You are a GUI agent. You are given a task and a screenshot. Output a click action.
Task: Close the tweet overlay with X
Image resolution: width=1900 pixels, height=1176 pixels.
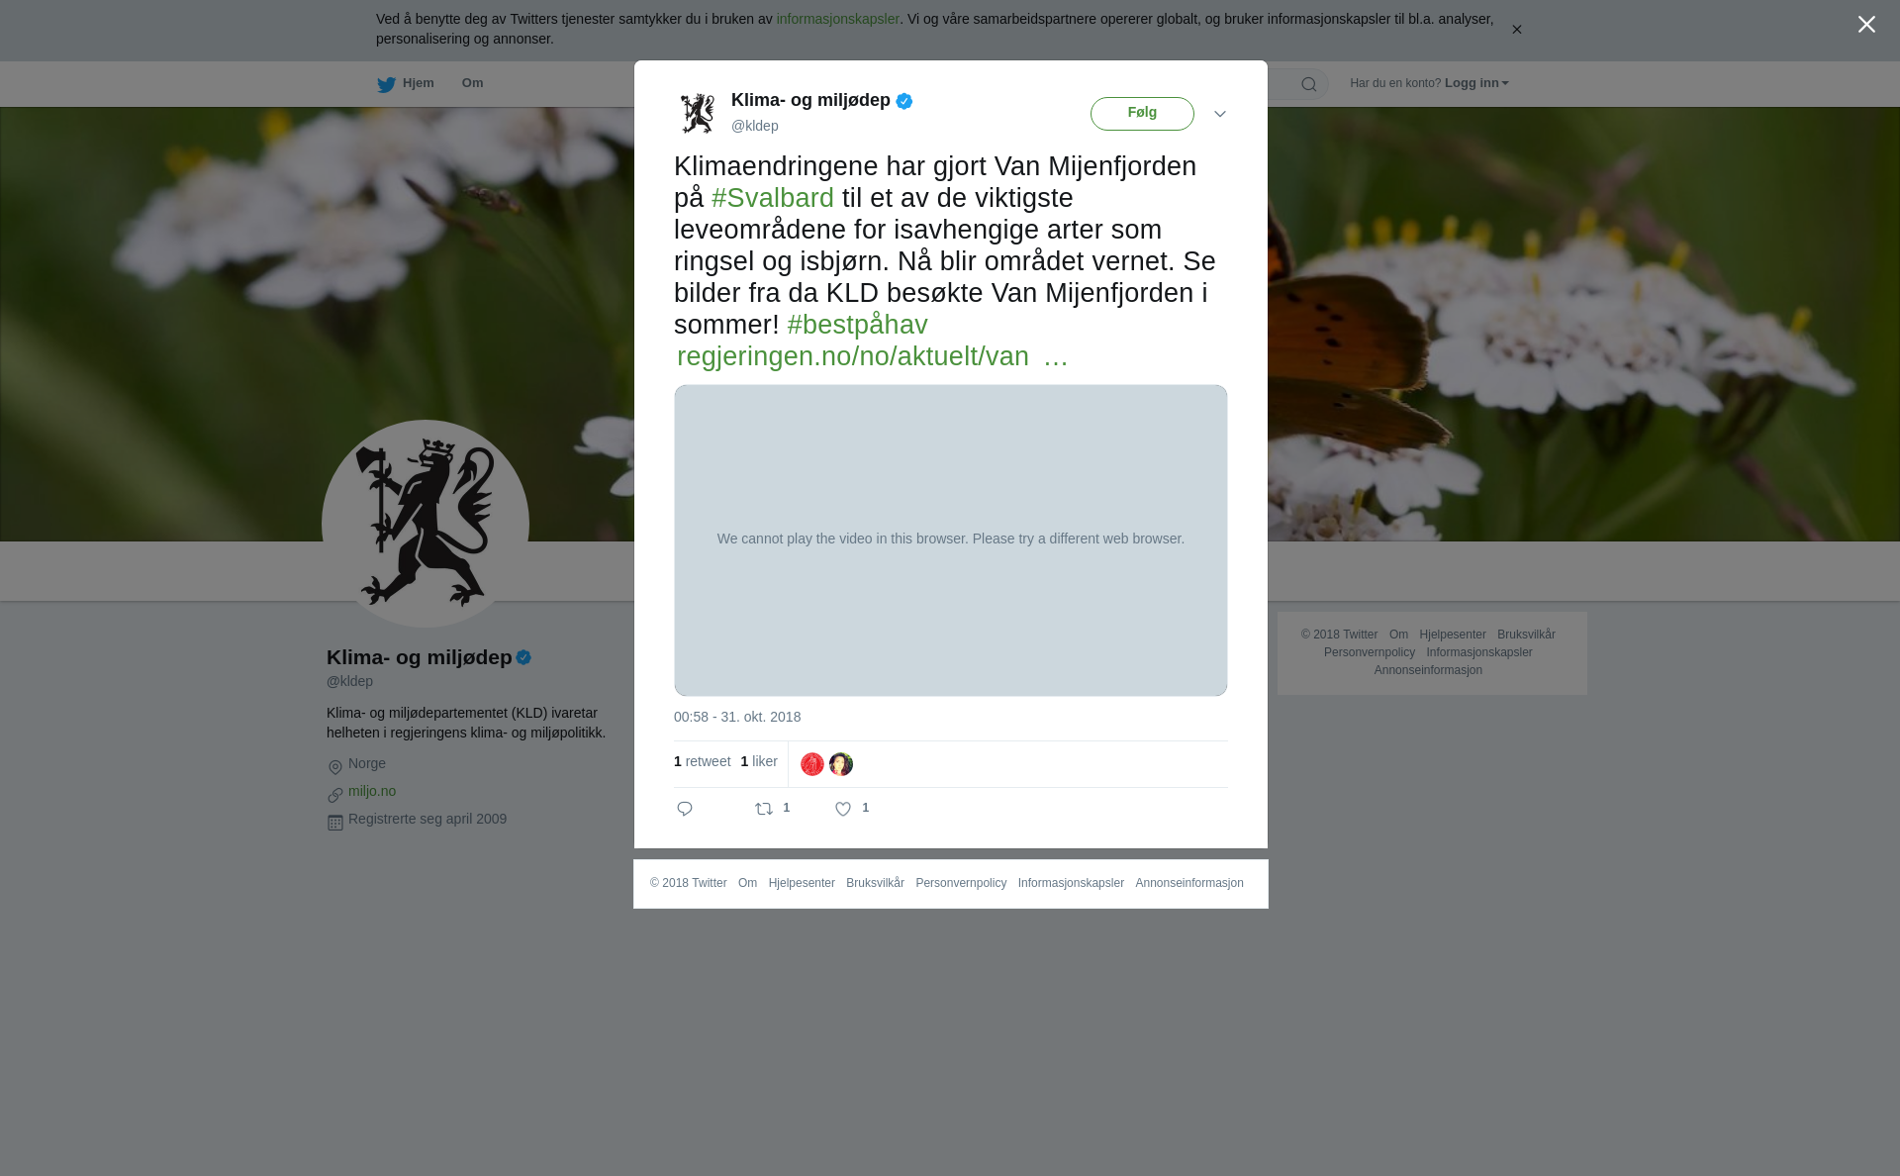pos(1866,25)
